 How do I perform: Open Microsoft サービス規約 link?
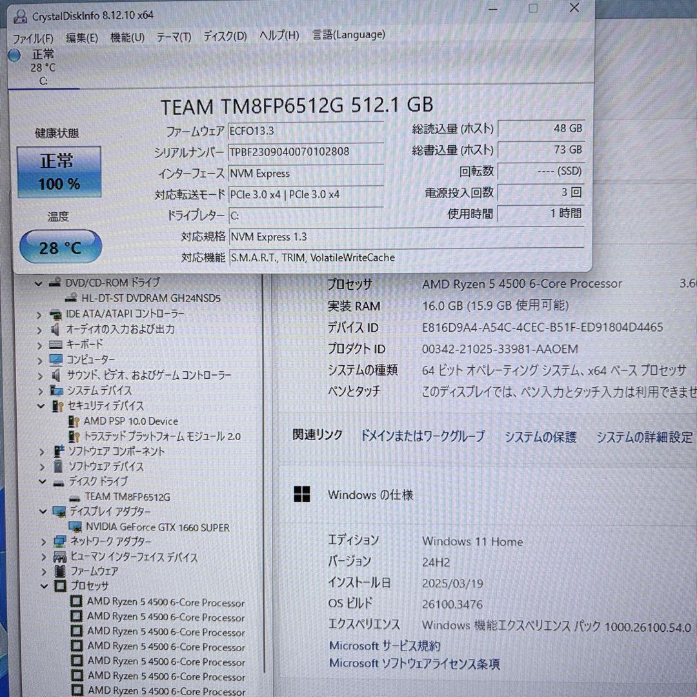click(385, 645)
